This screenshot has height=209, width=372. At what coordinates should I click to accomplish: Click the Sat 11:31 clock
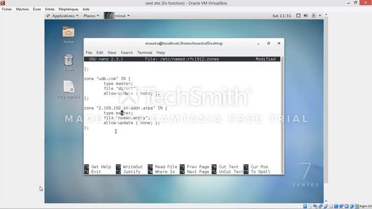[281, 16]
